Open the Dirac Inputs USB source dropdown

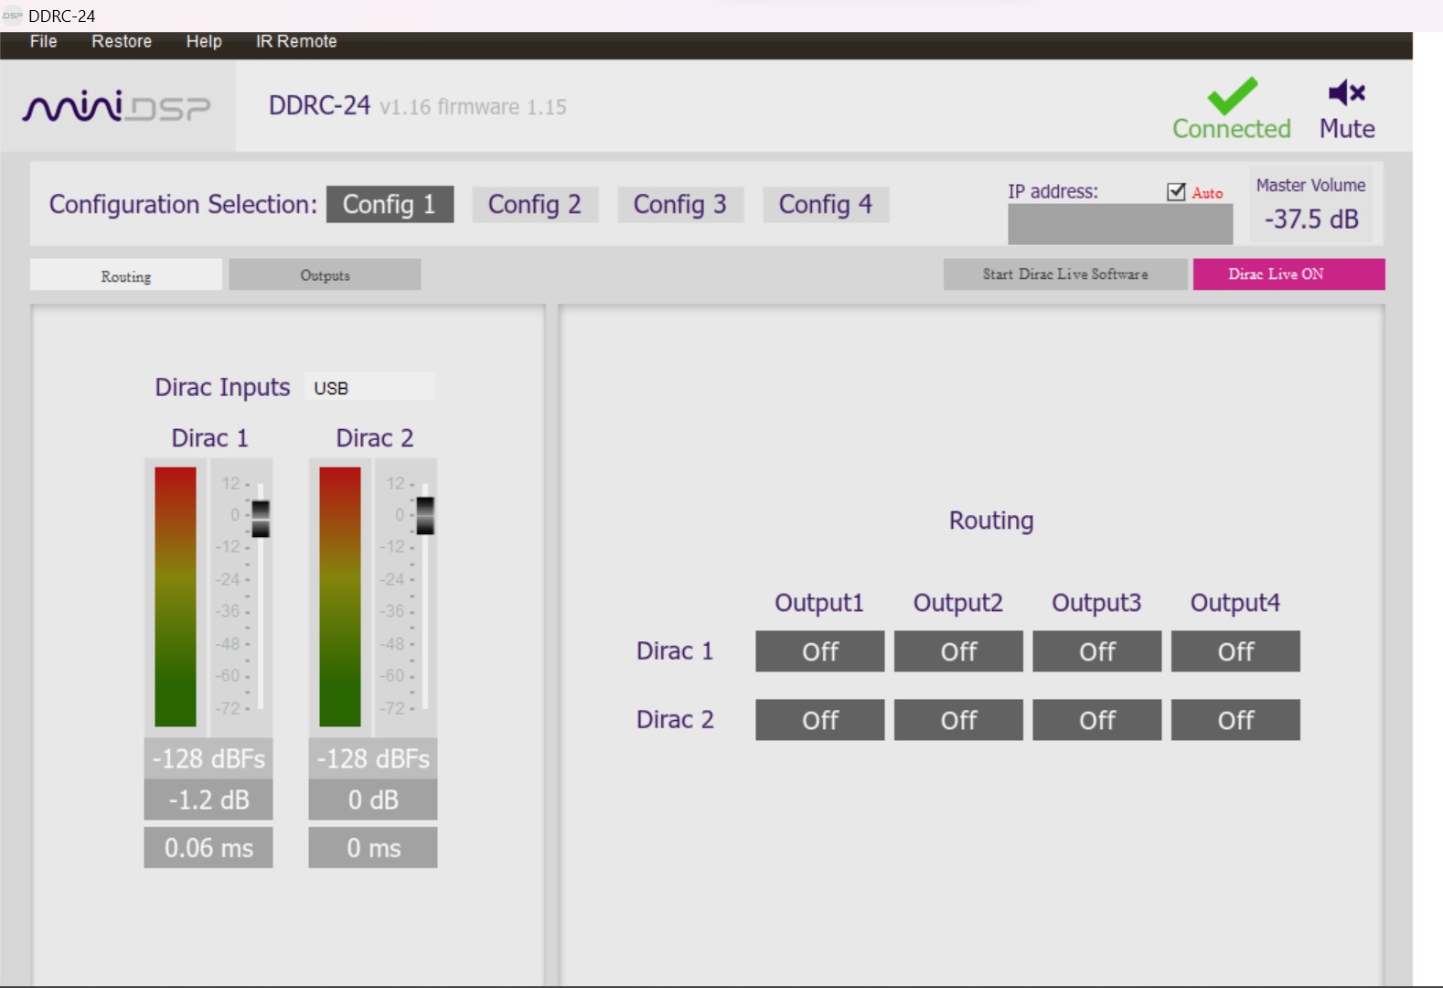click(369, 388)
